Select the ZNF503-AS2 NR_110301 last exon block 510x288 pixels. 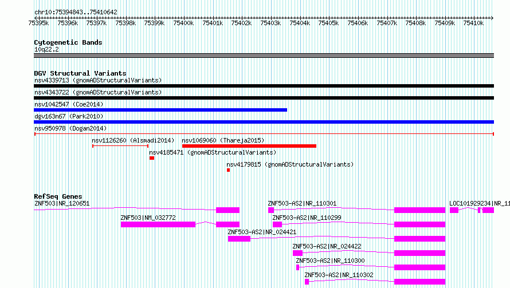(x=419, y=210)
